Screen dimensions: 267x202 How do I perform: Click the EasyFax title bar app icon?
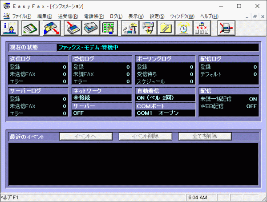click(7, 6)
